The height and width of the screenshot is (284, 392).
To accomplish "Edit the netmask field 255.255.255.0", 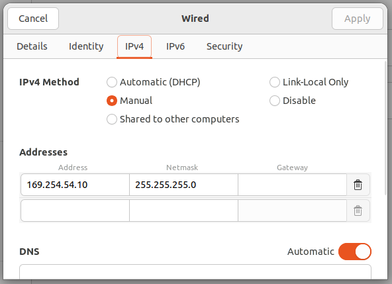I will coord(183,185).
